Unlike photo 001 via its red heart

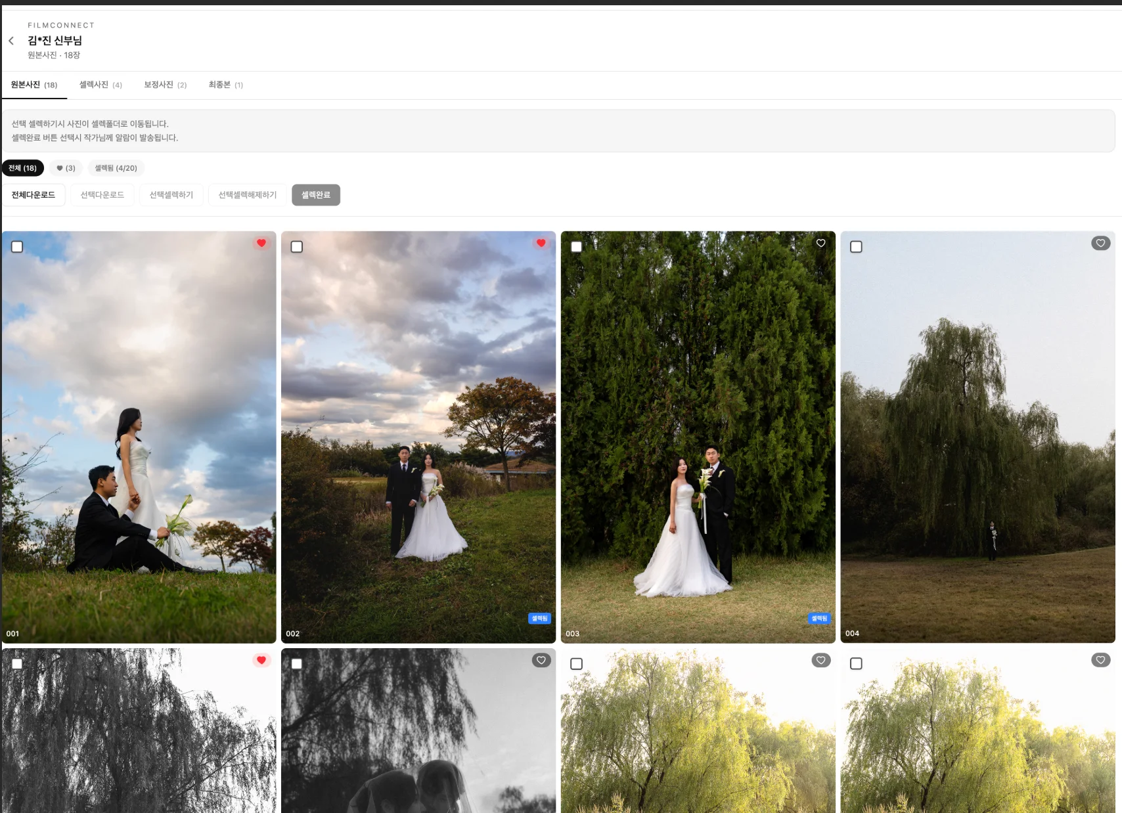[261, 243]
